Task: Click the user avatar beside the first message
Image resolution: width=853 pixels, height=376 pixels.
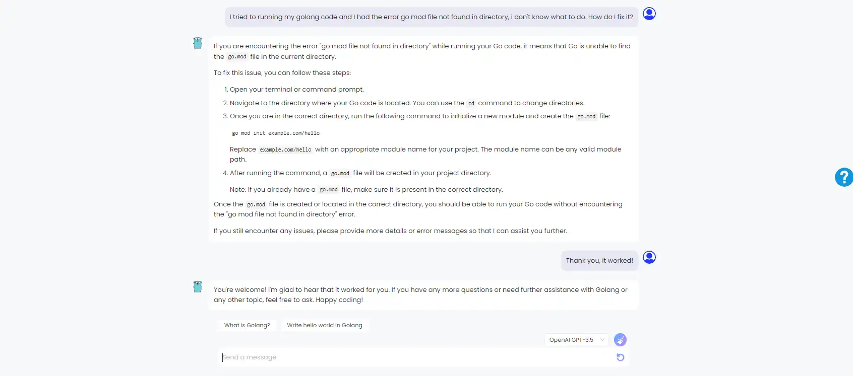Action: [x=649, y=14]
